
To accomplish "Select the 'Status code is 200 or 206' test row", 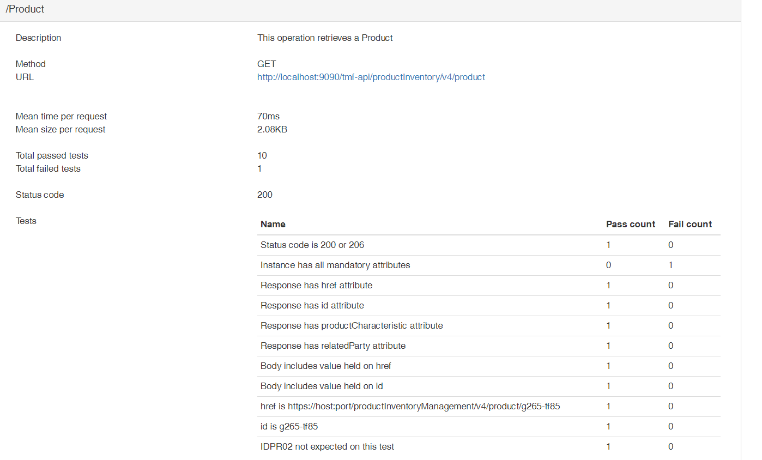I will point(312,245).
